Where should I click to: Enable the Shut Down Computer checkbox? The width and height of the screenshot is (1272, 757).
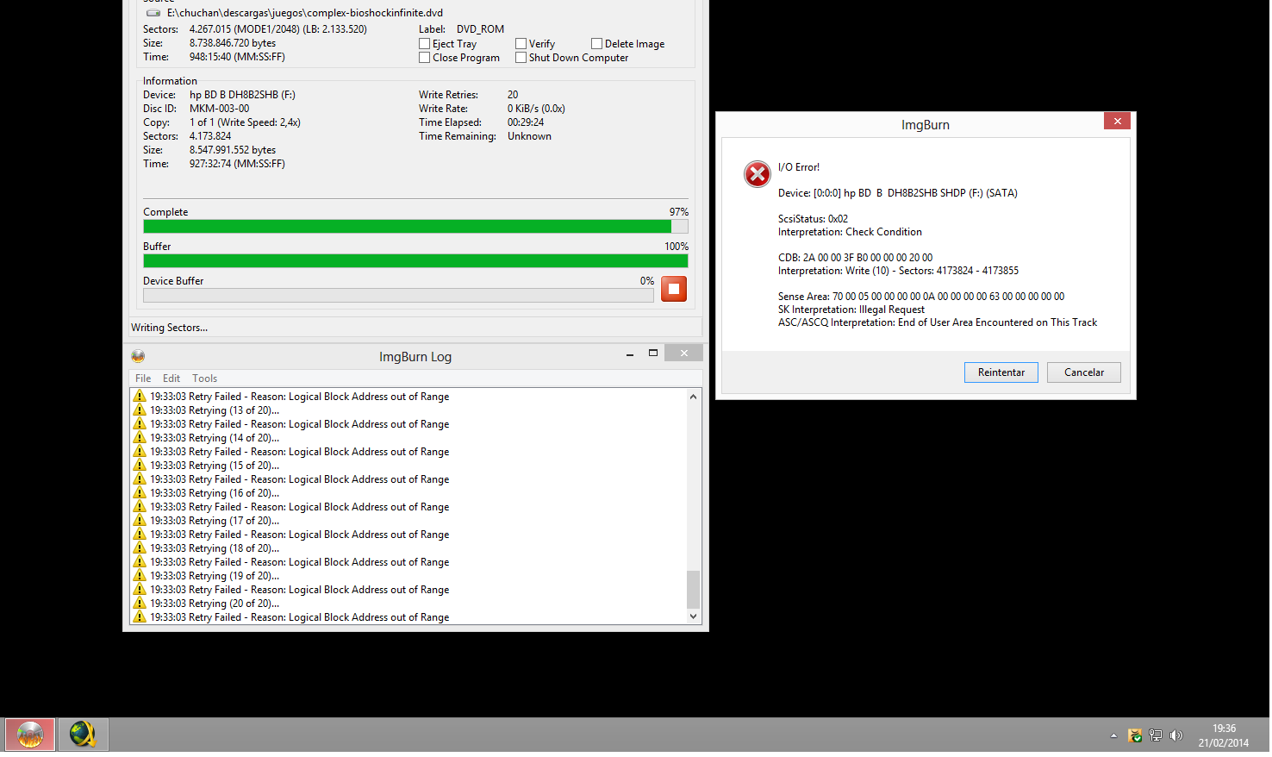[x=521, y=58]
